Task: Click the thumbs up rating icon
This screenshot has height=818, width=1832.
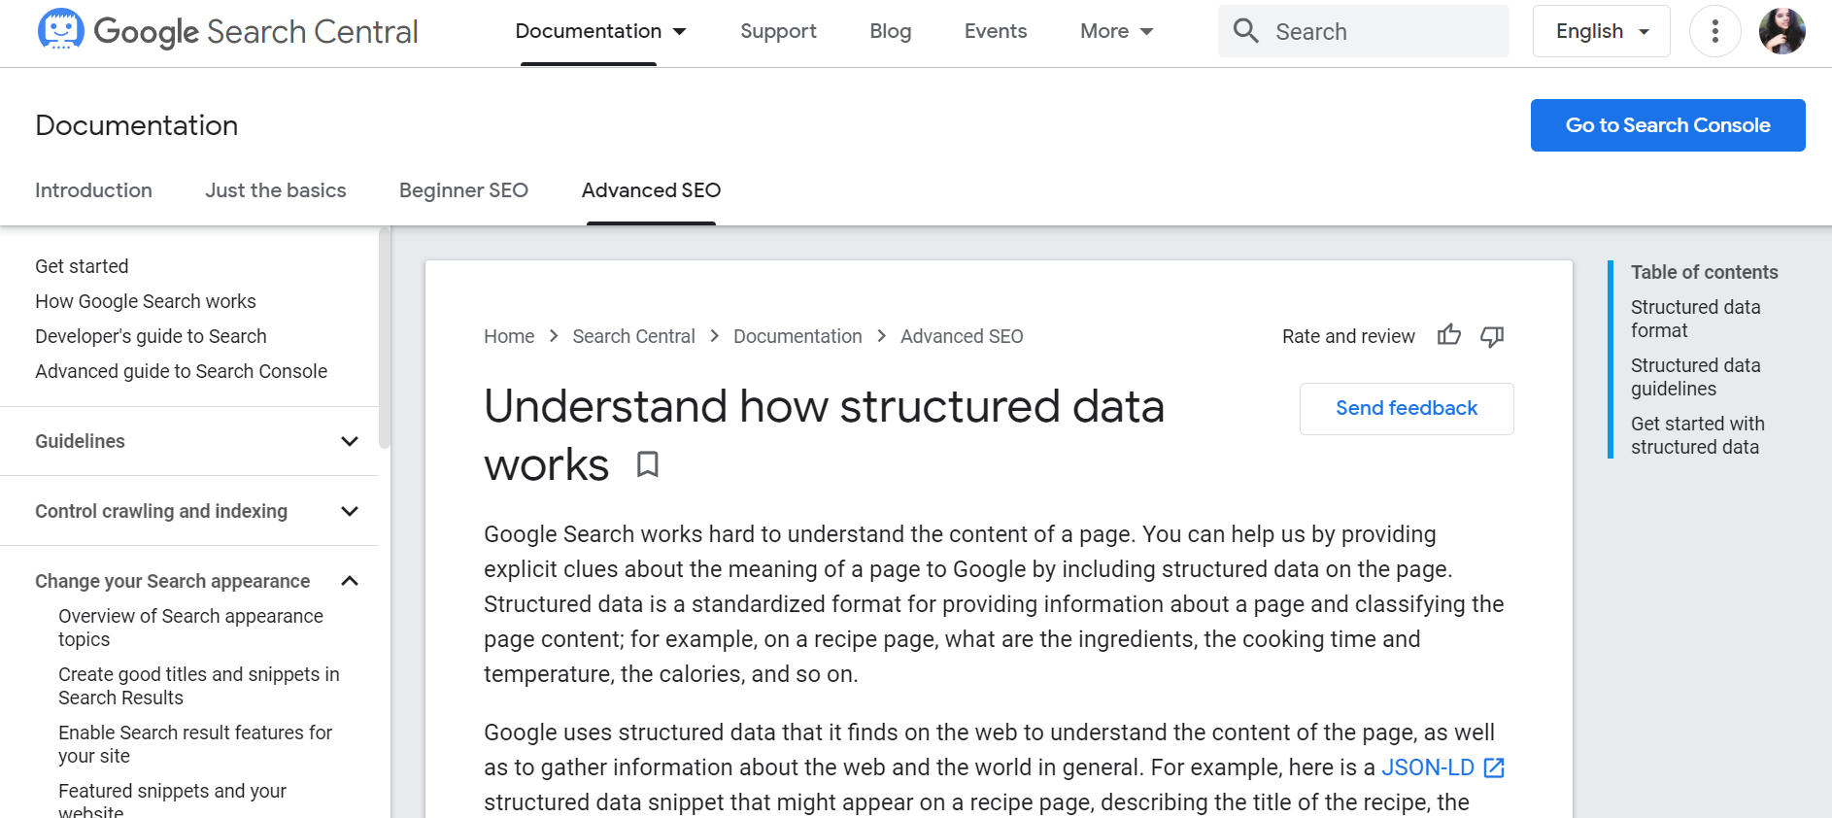Action: click(x=1448, y=336)
